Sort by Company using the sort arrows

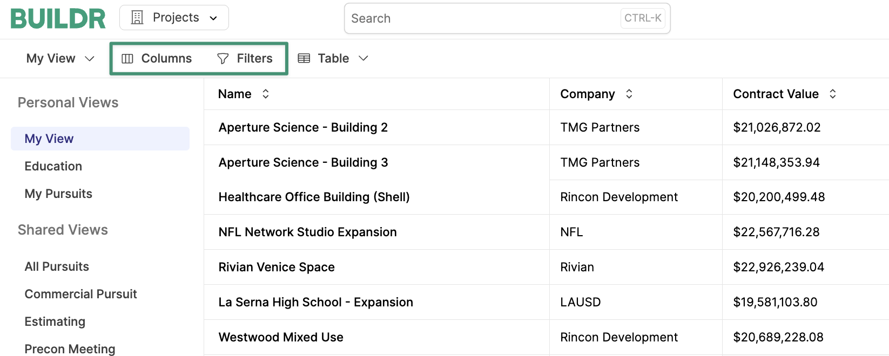tap(629, 94)
